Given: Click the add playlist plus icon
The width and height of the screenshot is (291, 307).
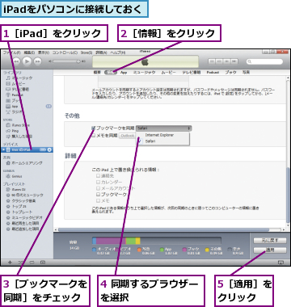Looking at the screenshot, I should 11,262.
